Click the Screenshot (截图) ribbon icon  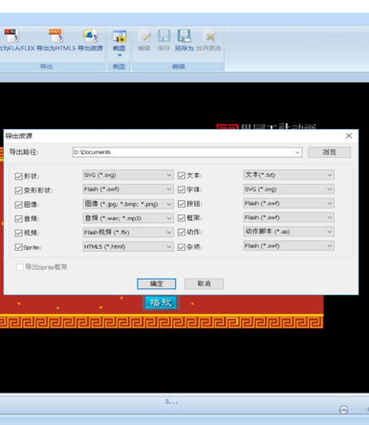(119, 36)
